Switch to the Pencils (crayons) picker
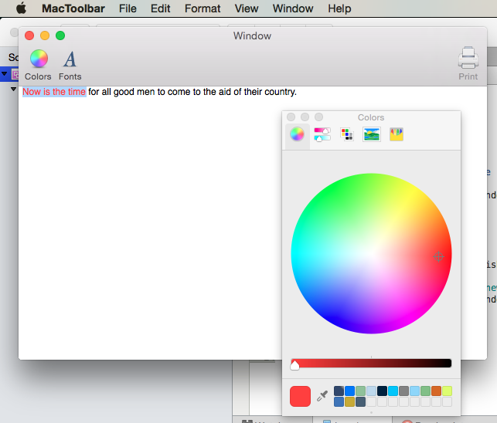Screen dimensions: 497x423 click(397, 134)
